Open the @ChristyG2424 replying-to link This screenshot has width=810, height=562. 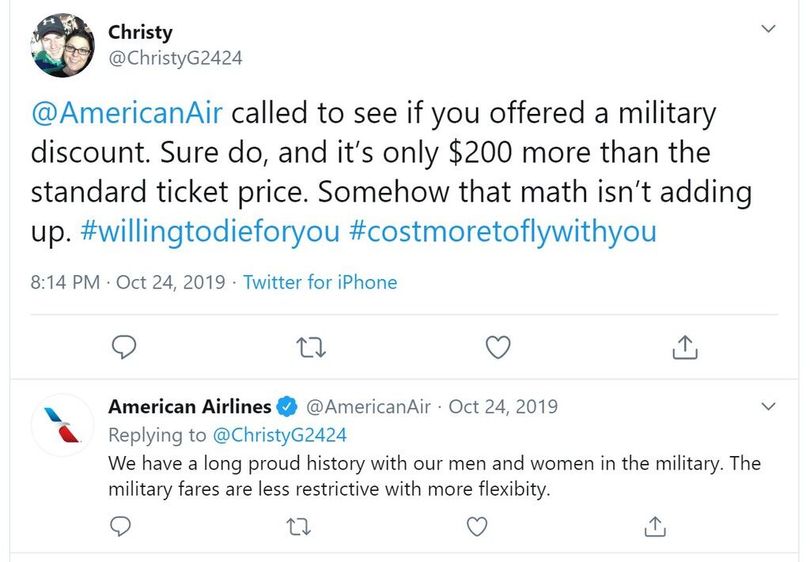click(x=279, y=435)
